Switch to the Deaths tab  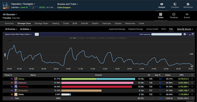pos(95,23)
